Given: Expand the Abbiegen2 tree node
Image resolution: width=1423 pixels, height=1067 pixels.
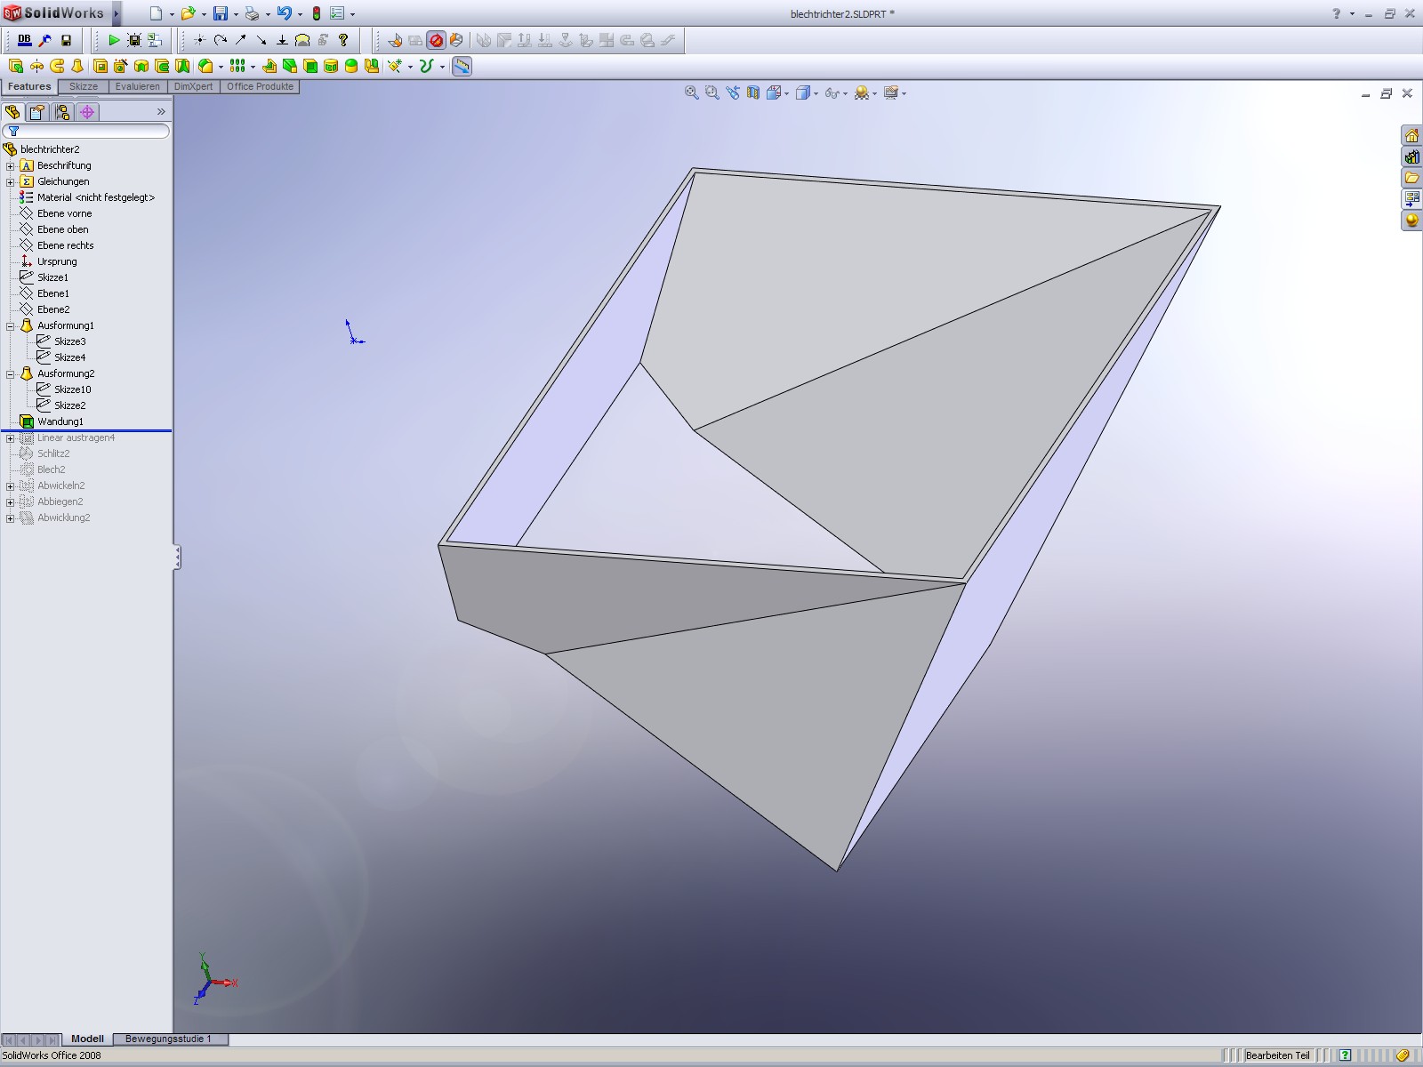Looking at the screenshot, I should pyautogui.click(x=10, y=502).
